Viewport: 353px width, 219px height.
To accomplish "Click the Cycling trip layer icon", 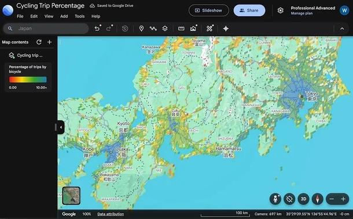I will pos(12,56).
